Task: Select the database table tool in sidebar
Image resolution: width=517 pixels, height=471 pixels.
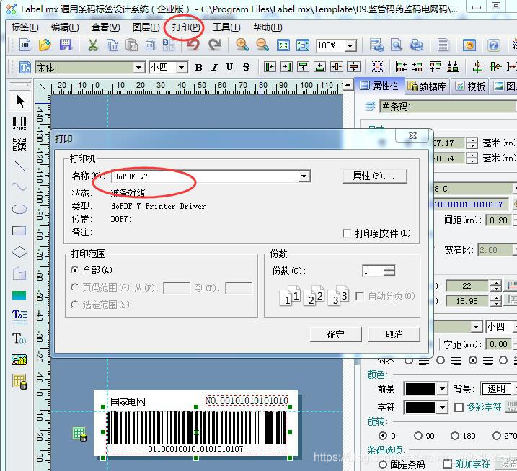Action: click(19, 382)
